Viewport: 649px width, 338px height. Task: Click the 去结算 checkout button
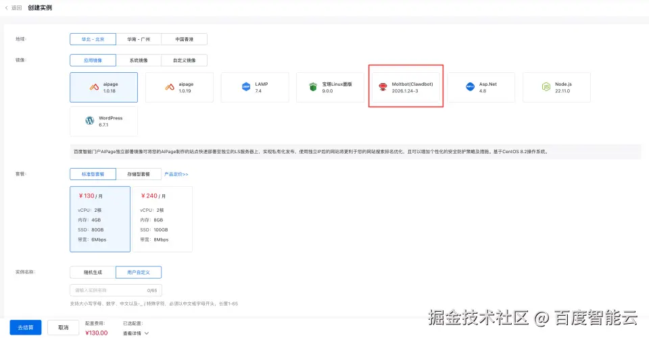point(26,328)
